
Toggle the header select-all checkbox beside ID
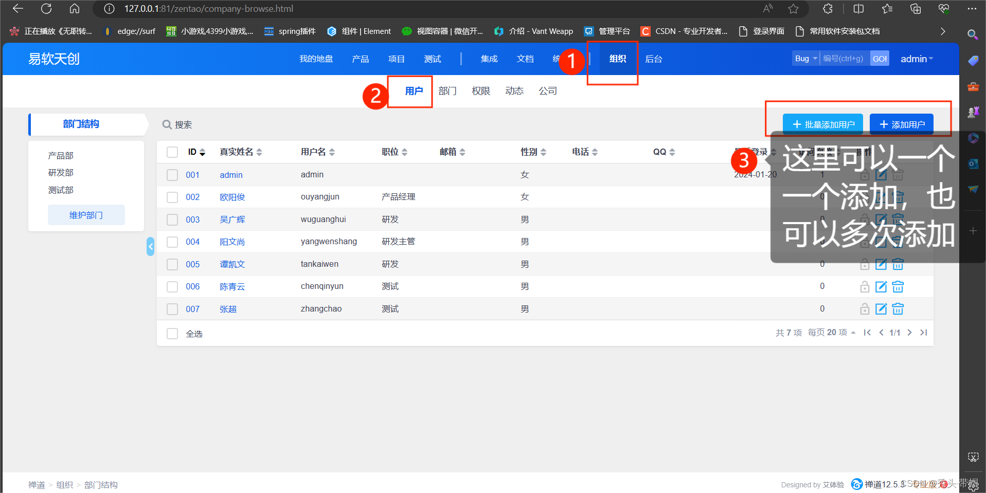(x=172, y=152)
